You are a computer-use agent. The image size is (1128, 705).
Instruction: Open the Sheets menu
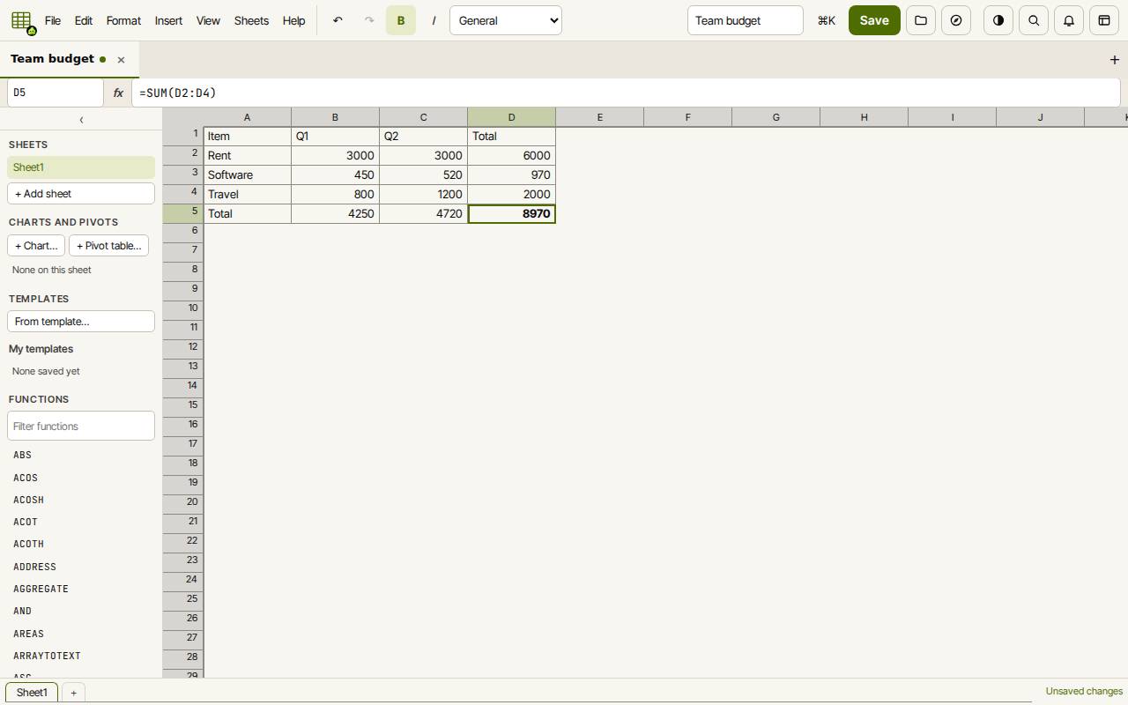click(251, 20)
